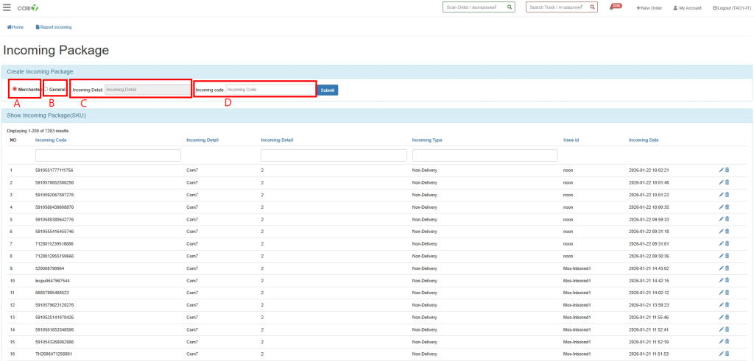Select the Merchants radio button
Screen dimensions: 754x361
coord(15,90)
